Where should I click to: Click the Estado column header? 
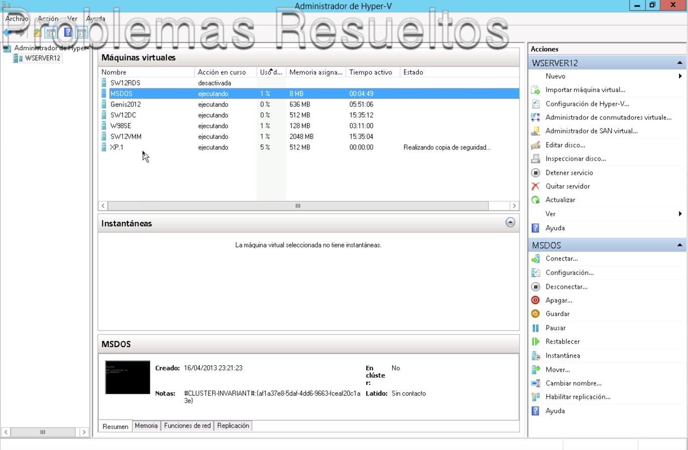[x=459, y=72]
